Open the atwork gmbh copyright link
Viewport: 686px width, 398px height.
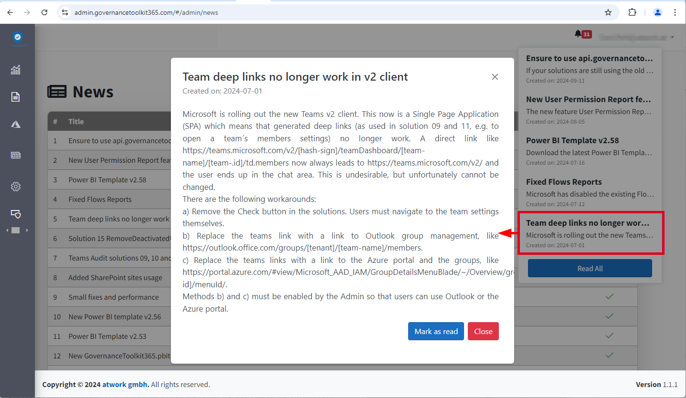[125, 384]
